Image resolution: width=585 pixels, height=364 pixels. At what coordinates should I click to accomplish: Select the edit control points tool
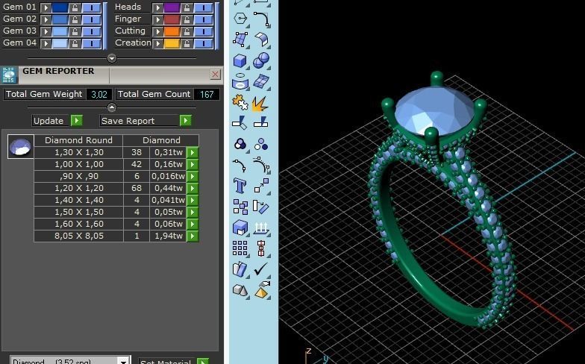click(x=240, y=164)
